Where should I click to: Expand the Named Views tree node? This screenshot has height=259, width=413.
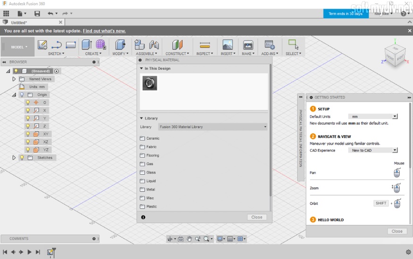tap(14, 79)
